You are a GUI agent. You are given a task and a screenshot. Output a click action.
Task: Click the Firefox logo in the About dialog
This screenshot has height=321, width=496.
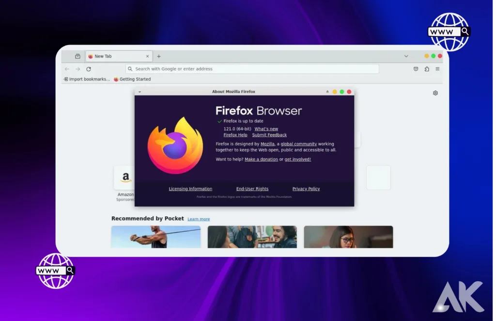click(x=176, y=145)
